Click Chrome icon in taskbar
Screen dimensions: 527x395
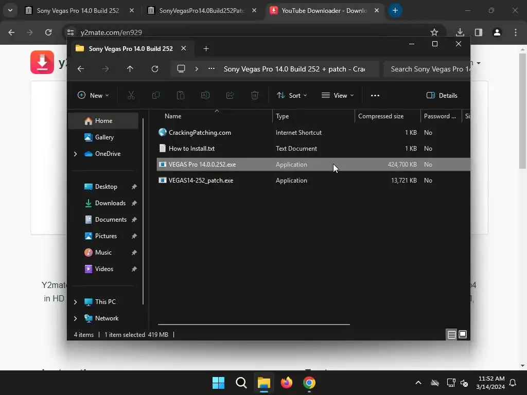(x=309, y=383)
